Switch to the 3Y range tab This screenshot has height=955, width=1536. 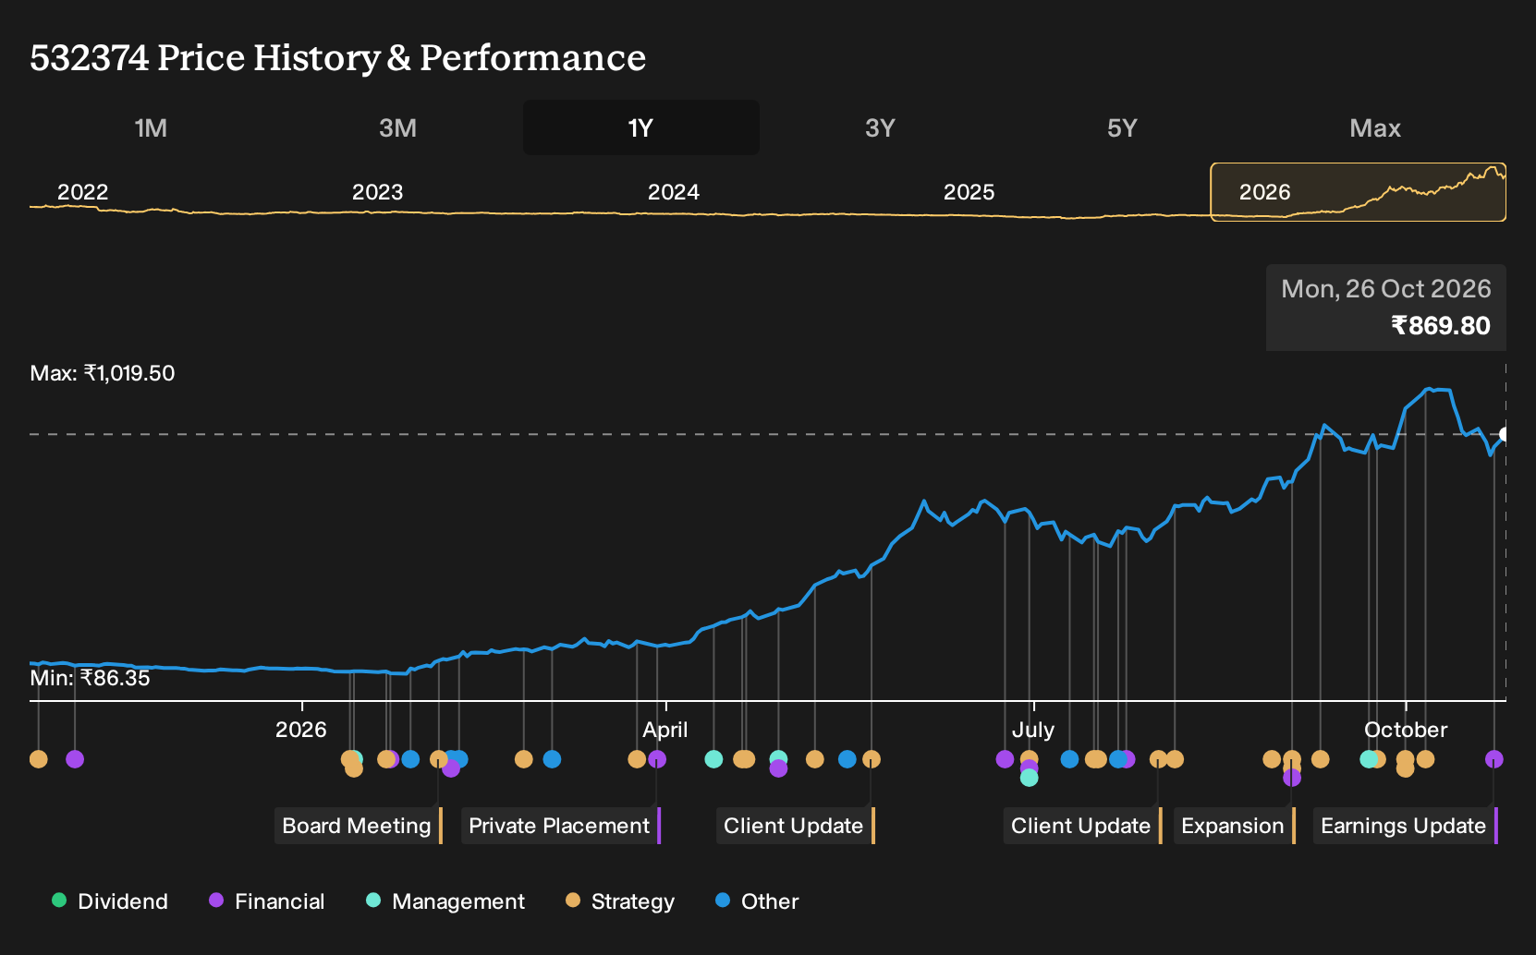point(880,127)
